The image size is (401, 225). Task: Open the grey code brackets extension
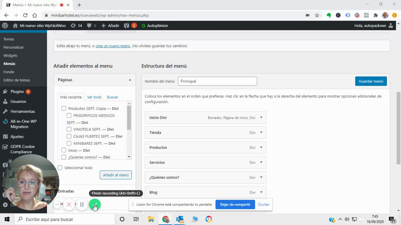pos(366,15)
